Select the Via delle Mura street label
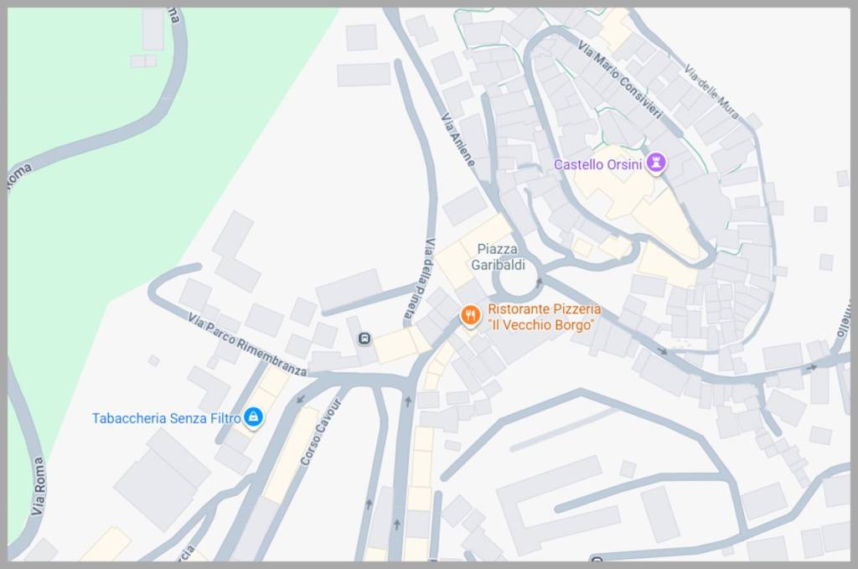Screen dimensions: 858x569 (x=711, y=91)
